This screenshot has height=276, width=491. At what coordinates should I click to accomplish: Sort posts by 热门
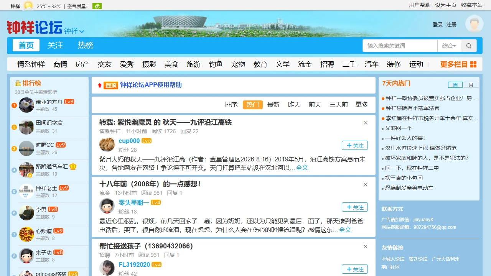[x=253, y=104]
